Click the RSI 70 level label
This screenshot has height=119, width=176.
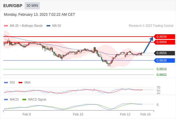click(x=158, y=87)
